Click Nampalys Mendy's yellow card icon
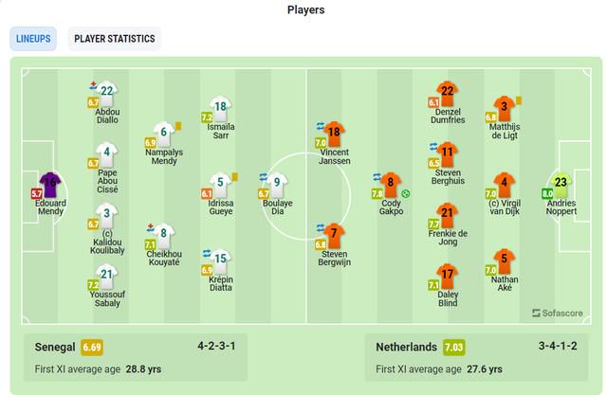 tap(178, 126)
